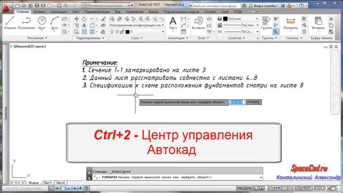
Task: Click the Rectangle tool icon
Action: tap(64, 19)
